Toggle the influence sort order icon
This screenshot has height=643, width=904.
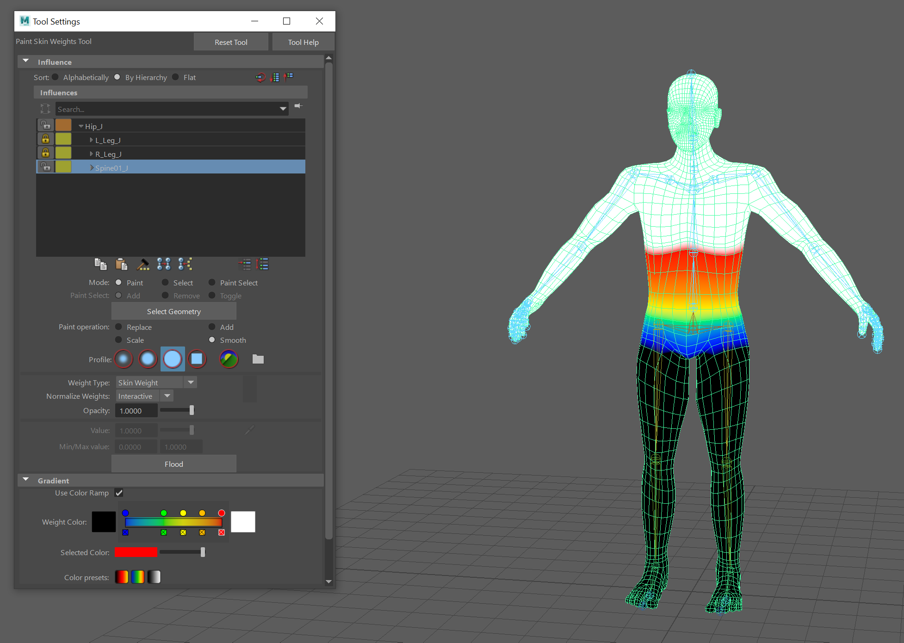pyautogui.click(x=260, y=77)
